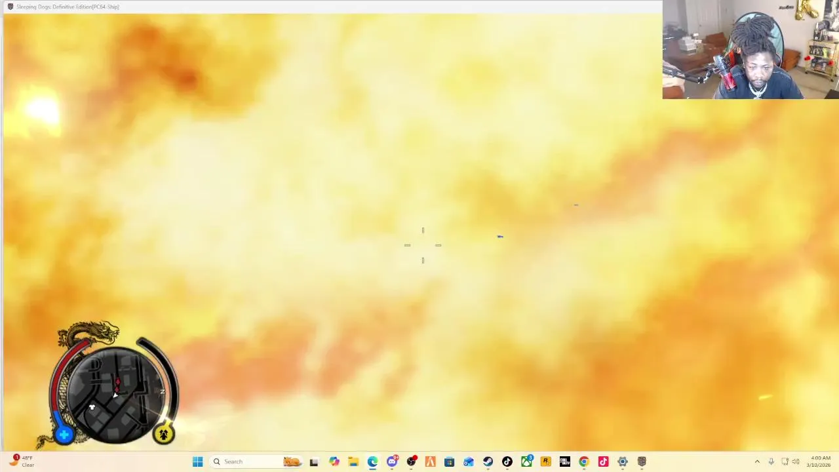
Task: Open OBS Studio from the taskbar
Action: point(411,462)
